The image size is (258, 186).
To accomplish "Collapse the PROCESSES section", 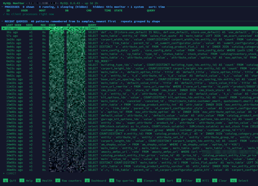I will click(x=2, y=7).
